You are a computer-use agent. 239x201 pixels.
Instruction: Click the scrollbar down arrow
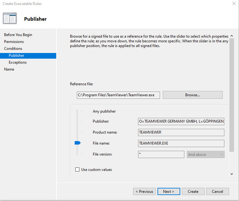232,174
